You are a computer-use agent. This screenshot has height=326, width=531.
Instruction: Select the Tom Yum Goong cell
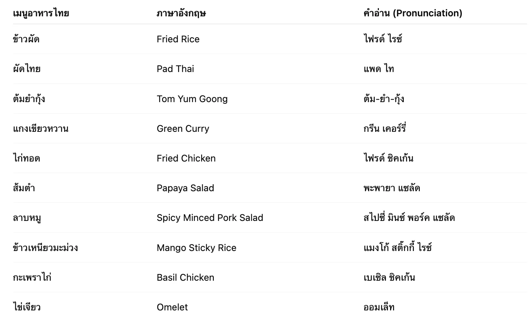pos(192,99)
